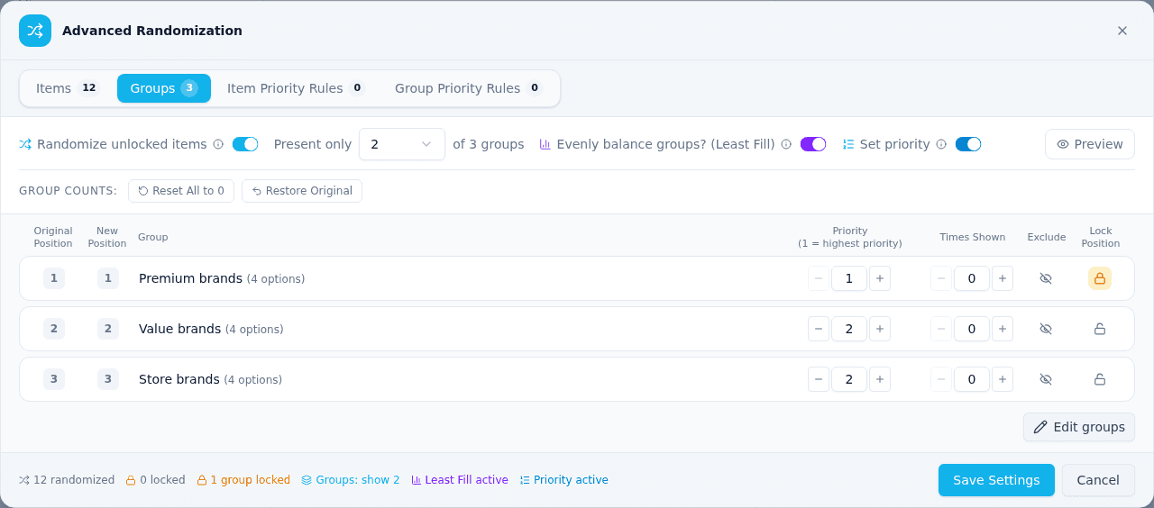The image size is (1154, 508).
Task: Increase Times Shown for Store brands
Action: pos(1003,379)
